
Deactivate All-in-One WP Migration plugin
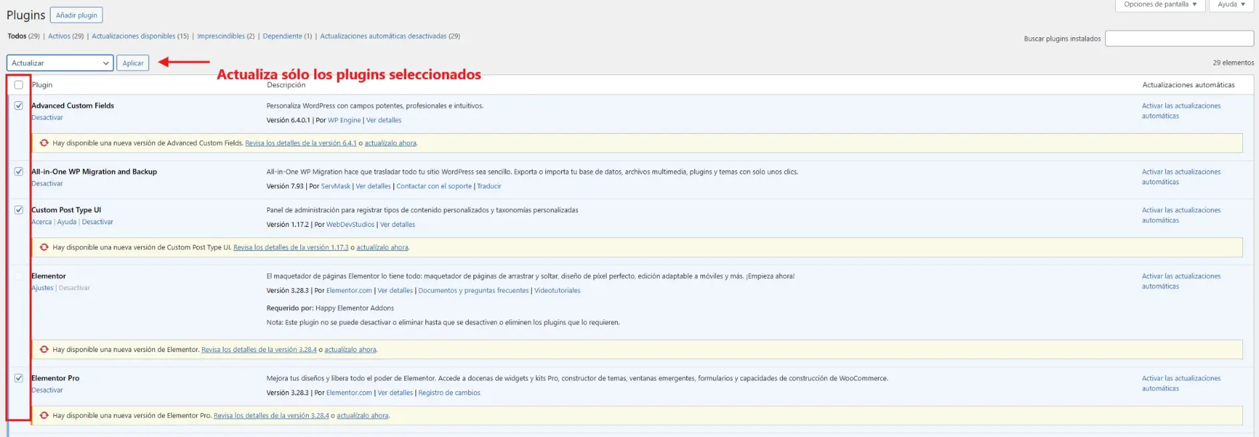click(47, 184)
